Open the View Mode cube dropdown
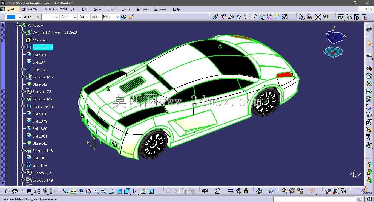The image size is (374, 202). click(x=130, y=194)
